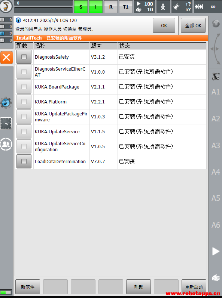Click the KUKA.UpdateService name cell

pos(61,131)
